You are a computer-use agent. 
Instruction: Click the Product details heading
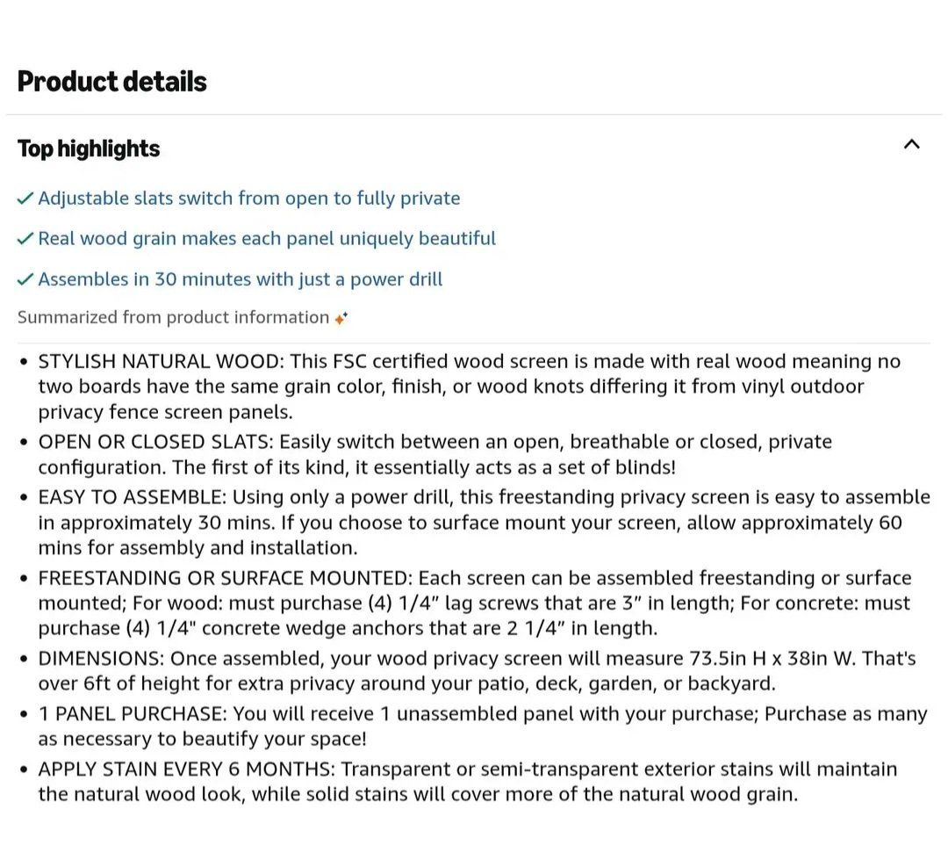point(112,82)
